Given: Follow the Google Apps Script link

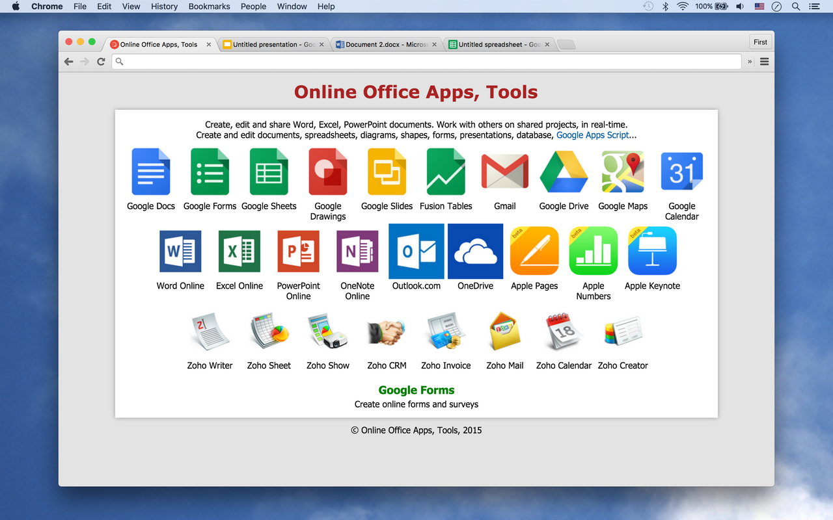Looking at the screenshot, I should [x=592, y=135].
